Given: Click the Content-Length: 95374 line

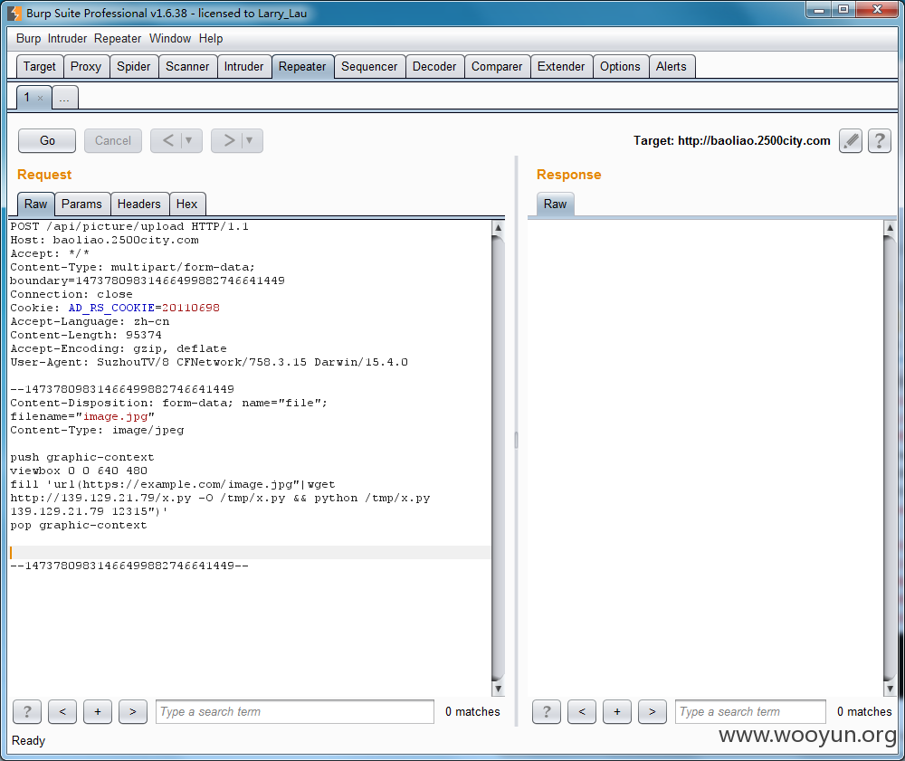Looking at the screenshot, I should click(x=86, y=335).
